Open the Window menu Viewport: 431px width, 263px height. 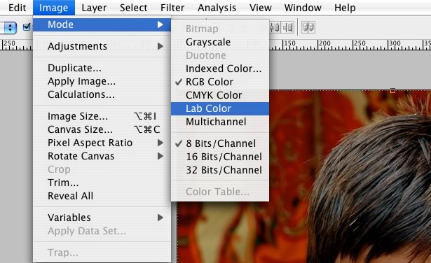pyautogui.click(x=303, y=8)
